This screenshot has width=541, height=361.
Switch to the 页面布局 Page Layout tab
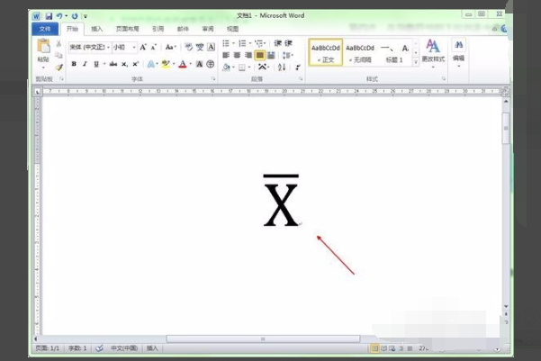[127, 29]
